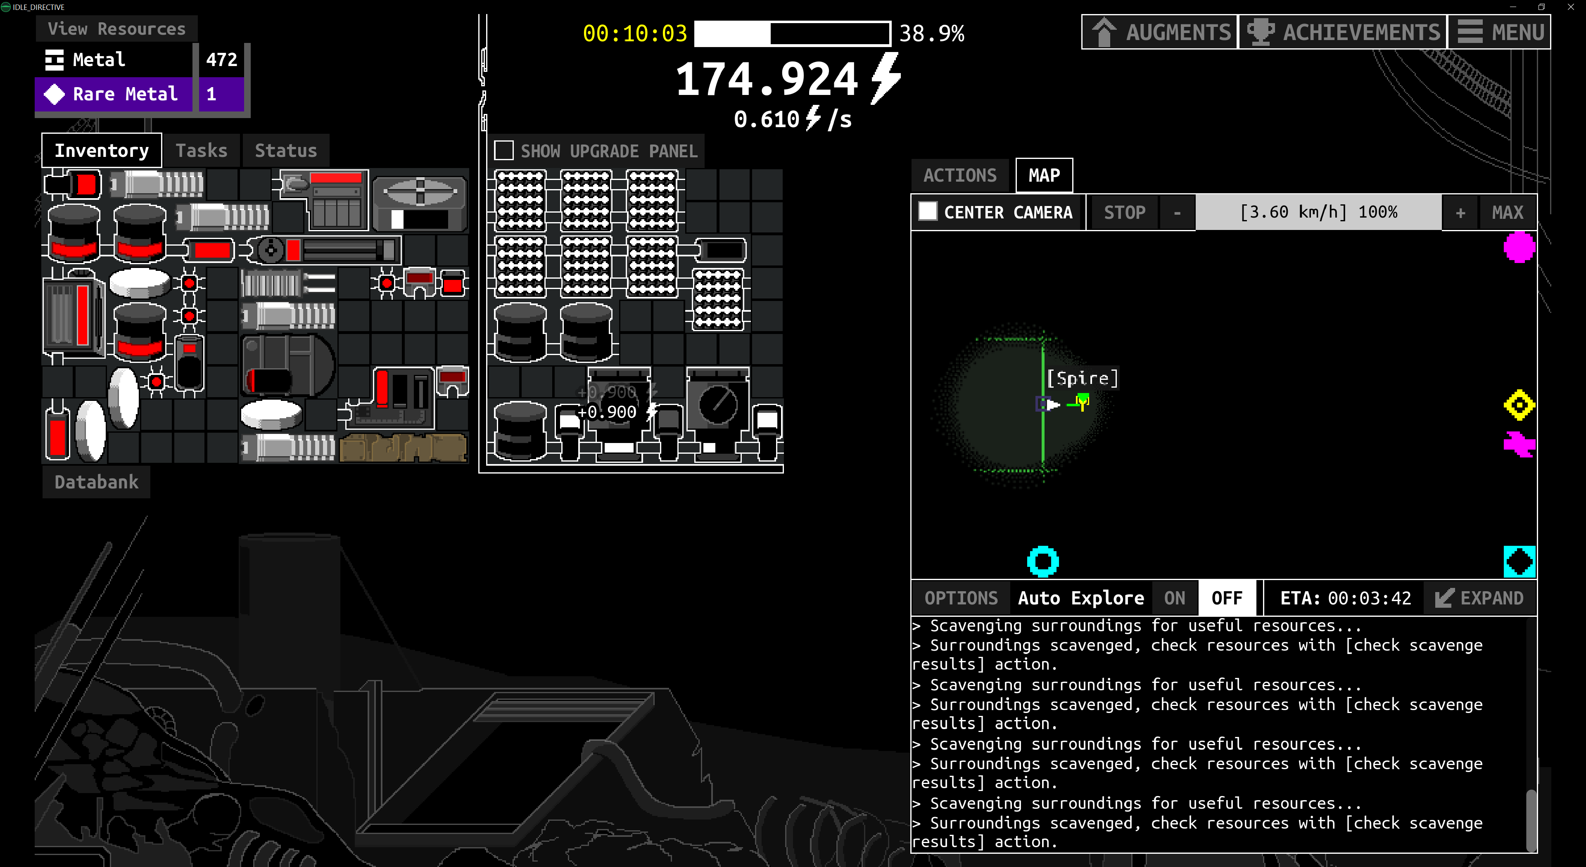Switch to the Tasks tab

coord(201,151)
